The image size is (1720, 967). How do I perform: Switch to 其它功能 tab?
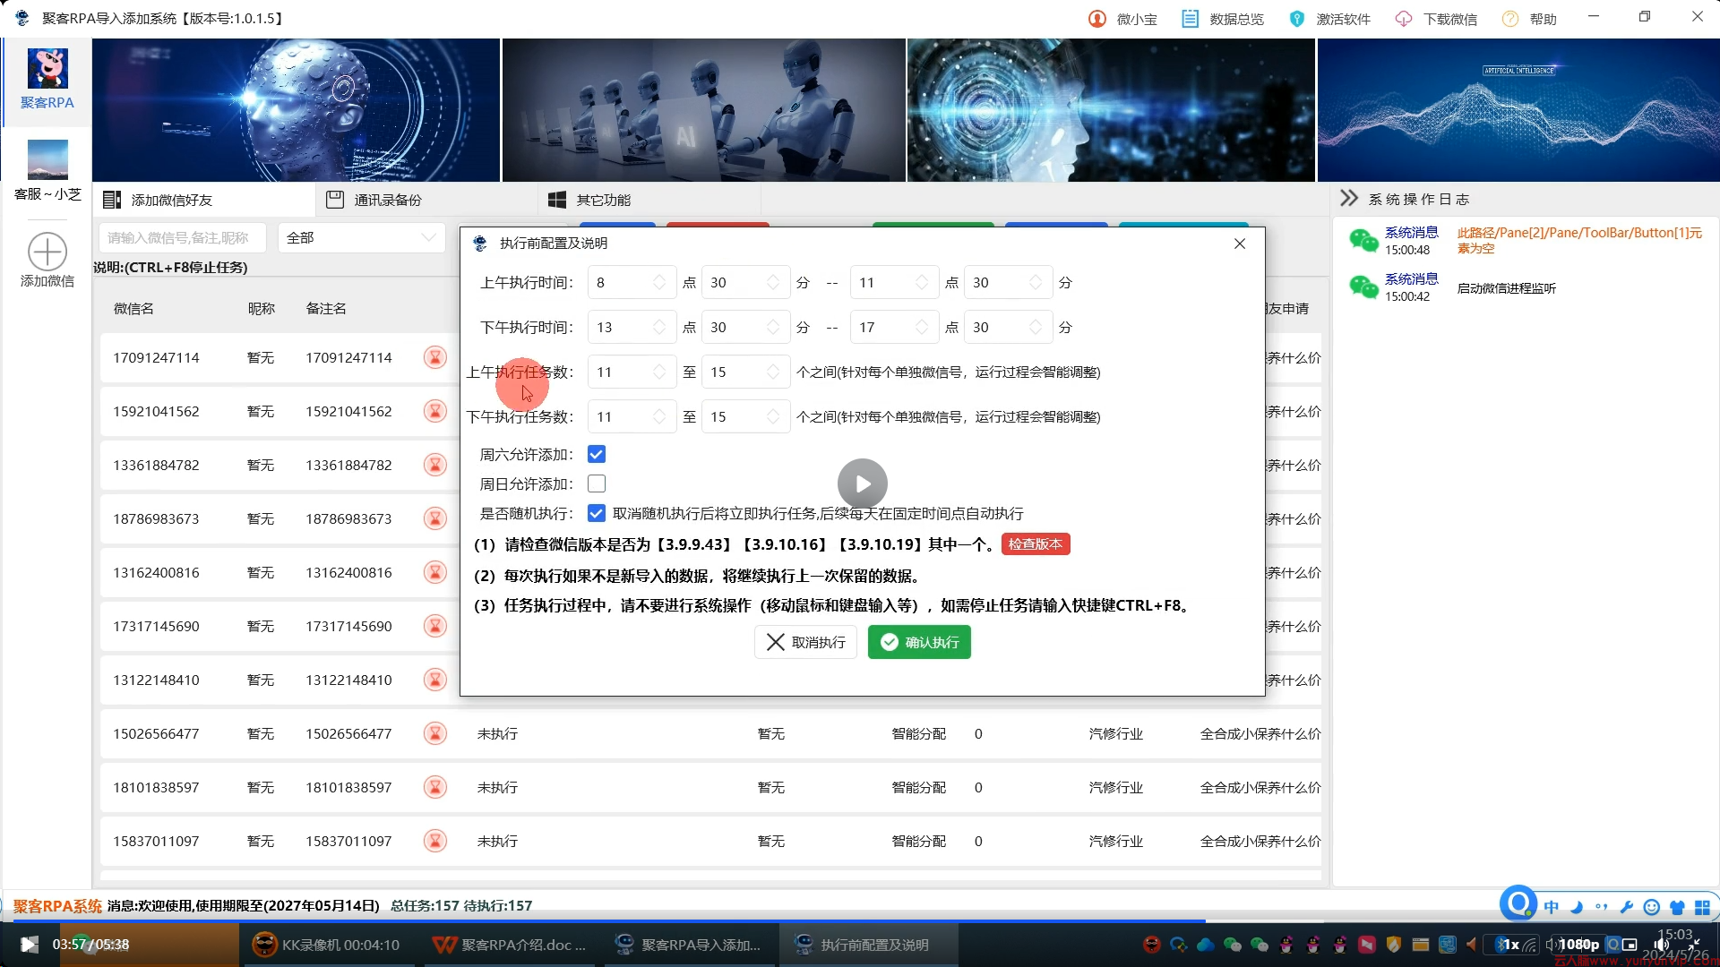(604, 200)
